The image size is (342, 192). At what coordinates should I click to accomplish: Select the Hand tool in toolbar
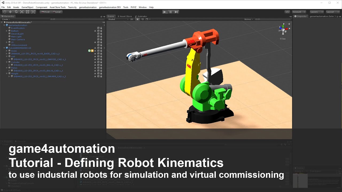click(5, 12)
